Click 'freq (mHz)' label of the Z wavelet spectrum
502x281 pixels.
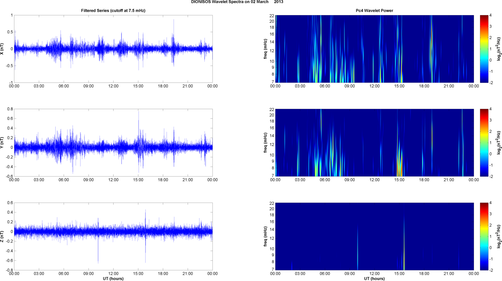click(265, 237)
